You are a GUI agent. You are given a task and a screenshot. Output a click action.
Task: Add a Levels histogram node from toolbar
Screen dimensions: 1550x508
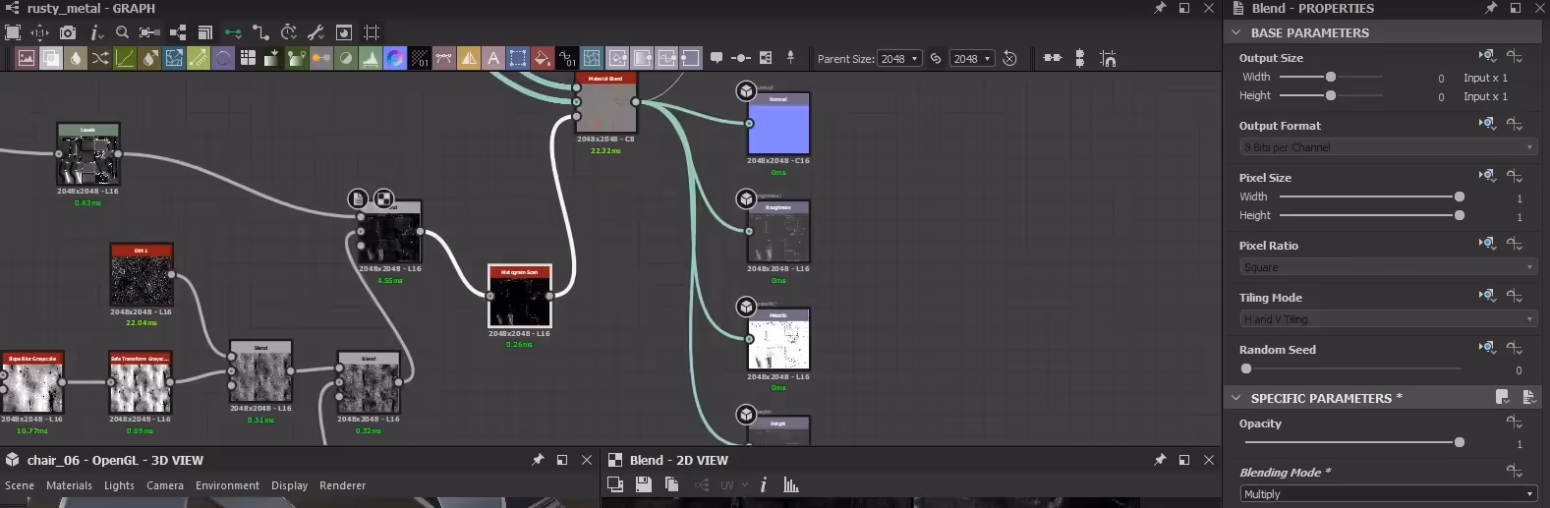pos(371,58)
